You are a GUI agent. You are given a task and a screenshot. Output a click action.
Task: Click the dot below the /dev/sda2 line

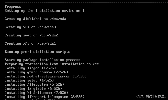click(x=6, y=40)
